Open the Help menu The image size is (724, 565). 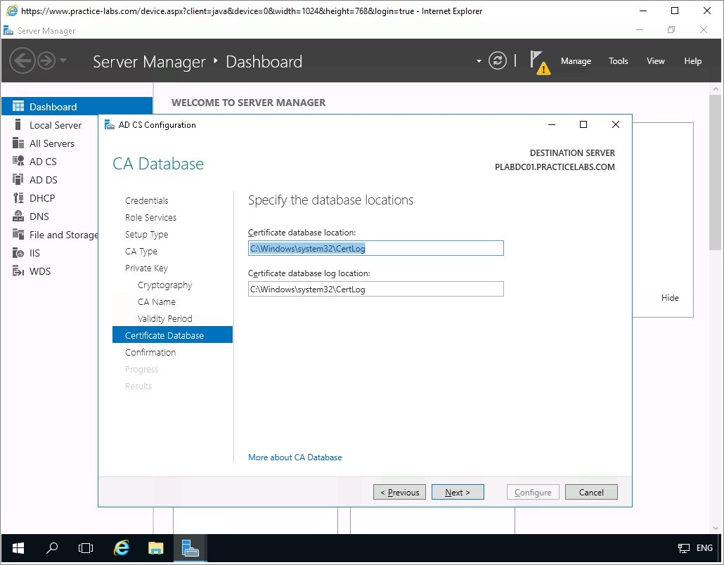692,61
